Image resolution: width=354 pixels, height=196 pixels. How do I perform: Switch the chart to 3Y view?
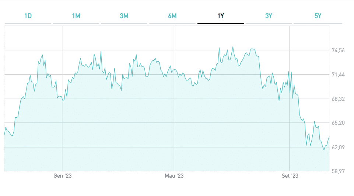point(269,16)
